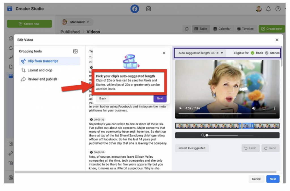Click the zoom magnifier icon under filmstrip
Image resolution: width=290 pixels, height=191 pixels.
203,135
